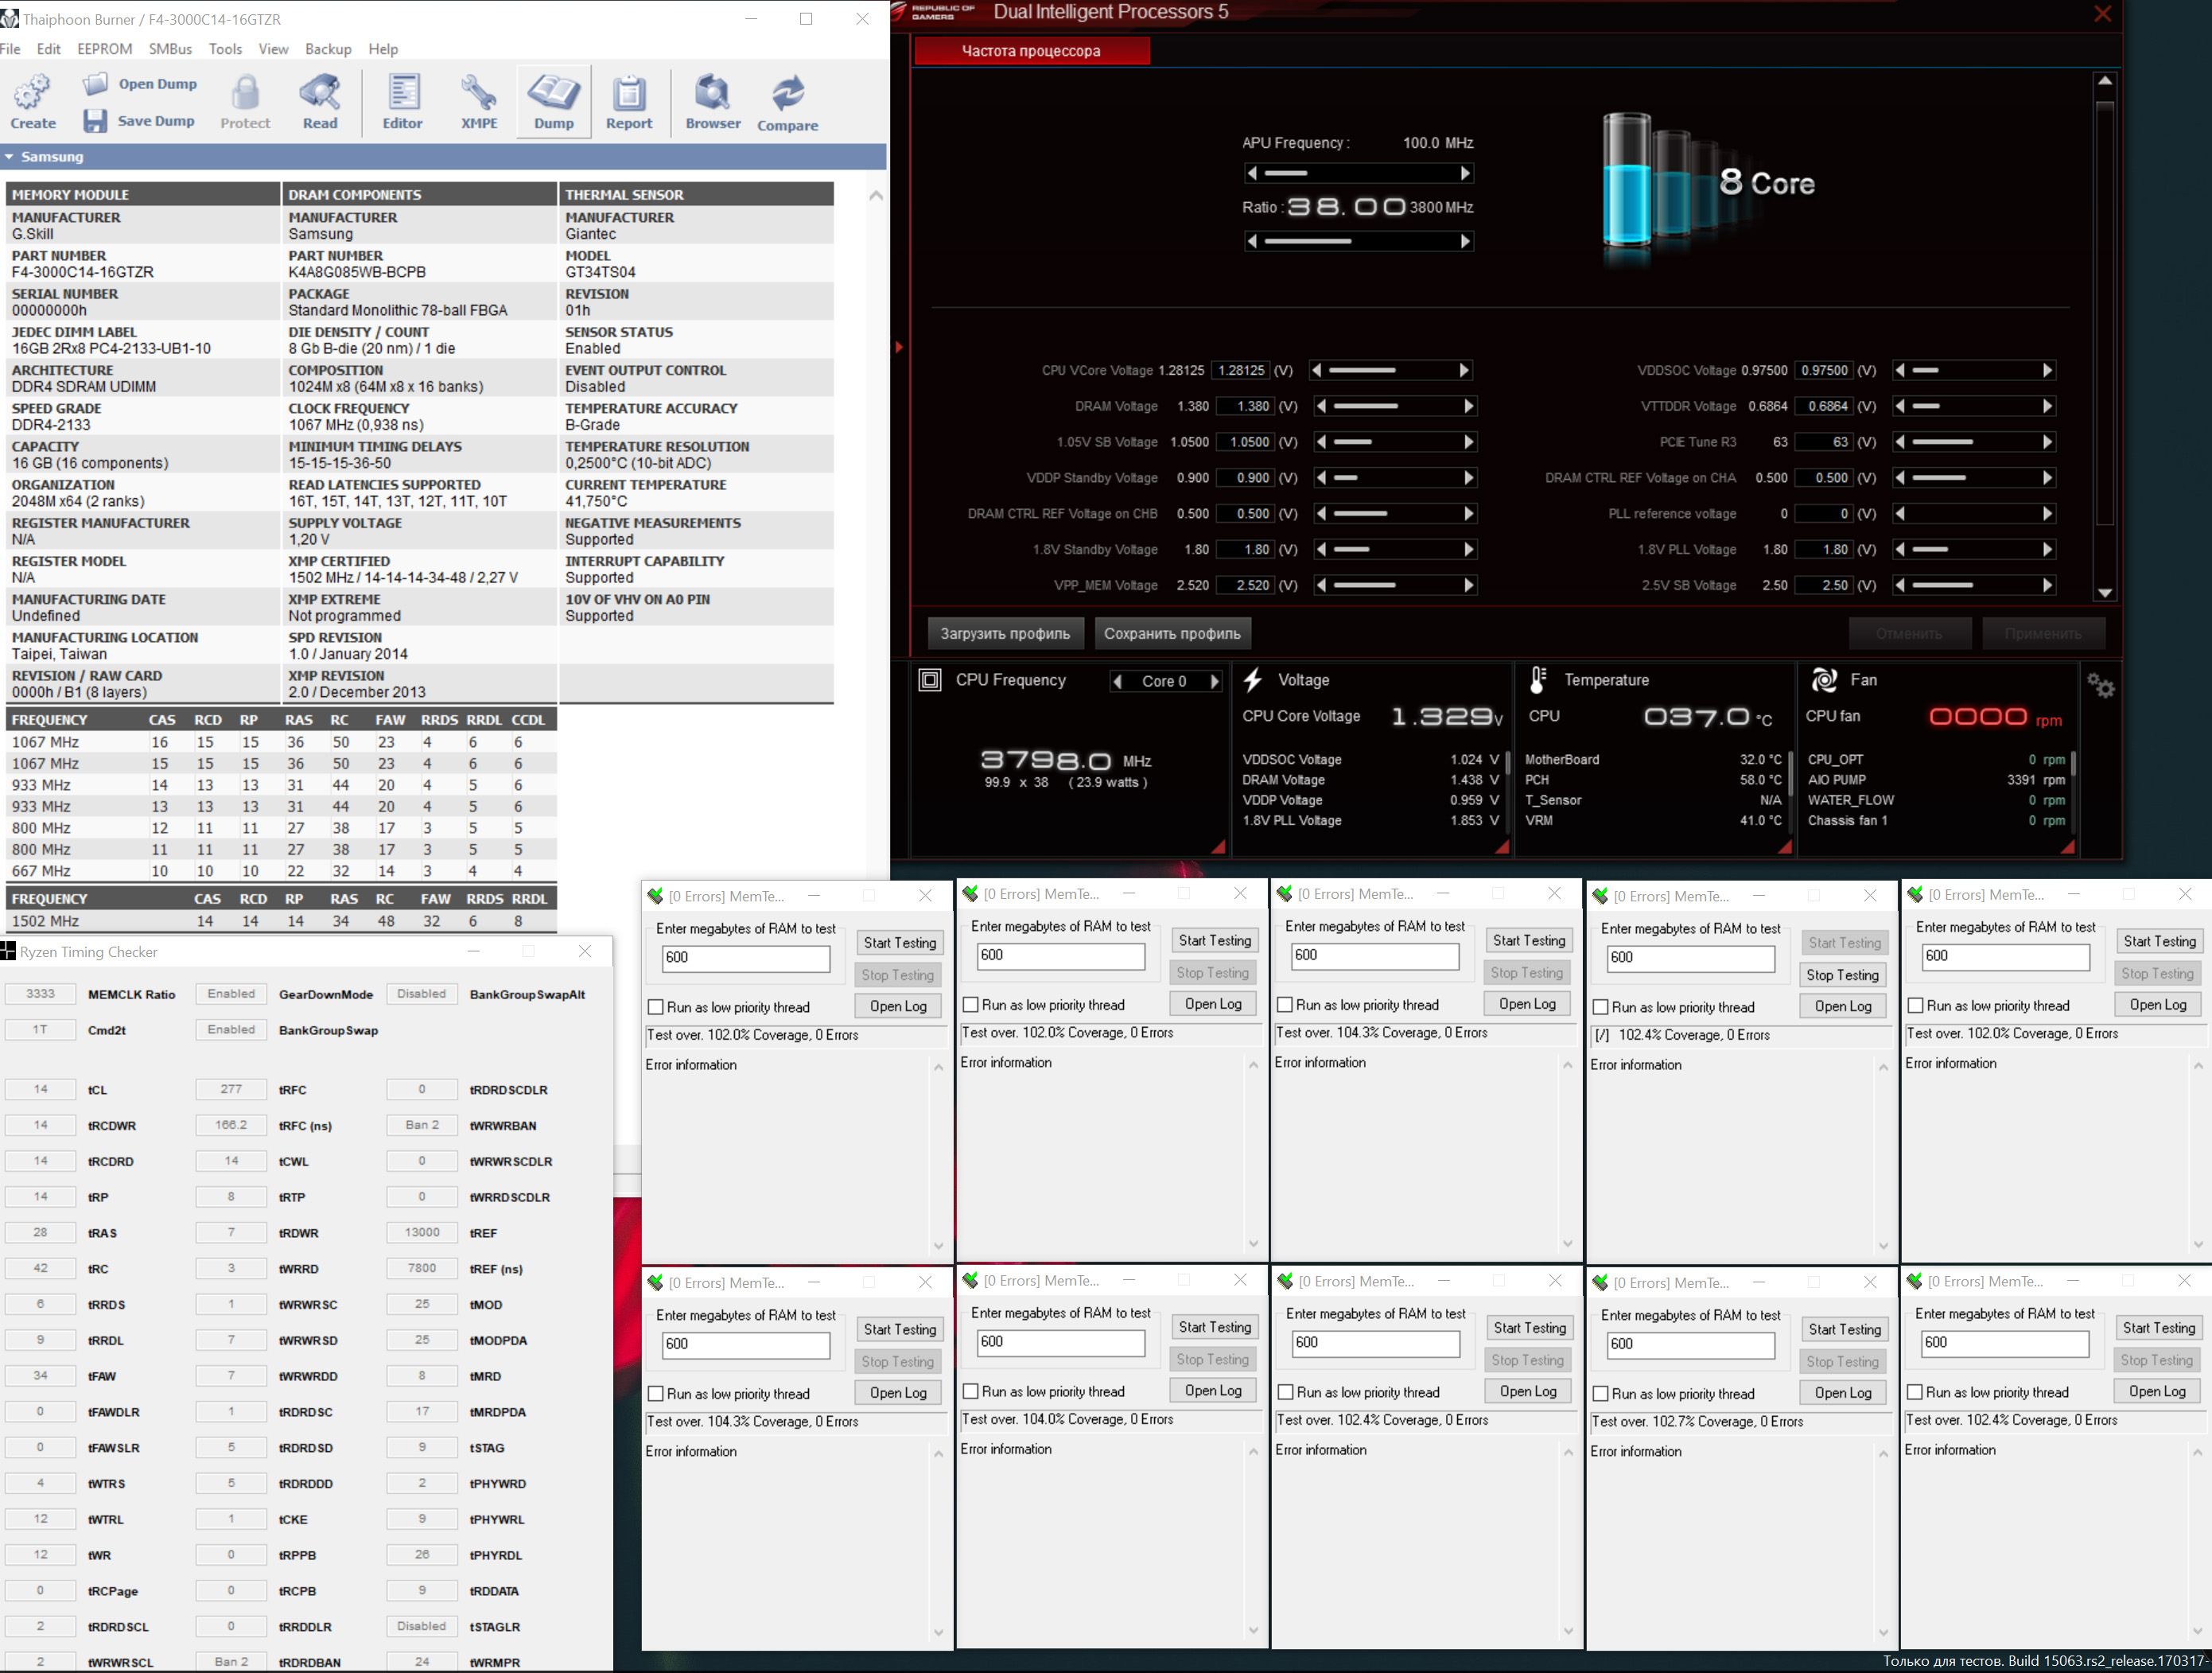
Task: Open the SMBus menu
Action: tap(170, 49)
